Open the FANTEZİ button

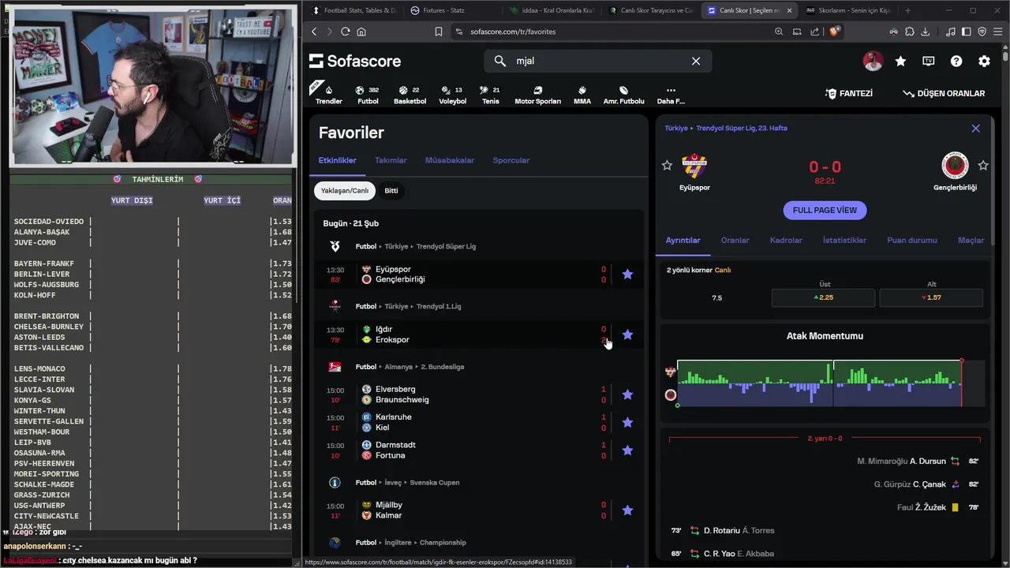click(x=849, y=93)
